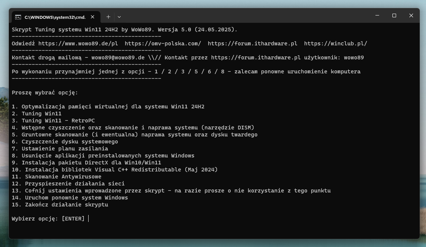Click option 10 'Instalacja bibliotek Visual C++'

pyautogui.click(x=115, y=170)
